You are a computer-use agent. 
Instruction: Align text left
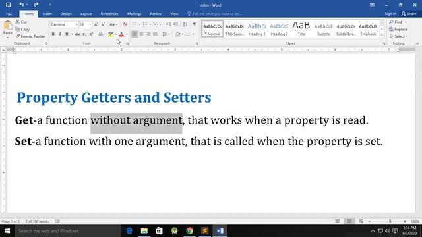click(135, 34)
